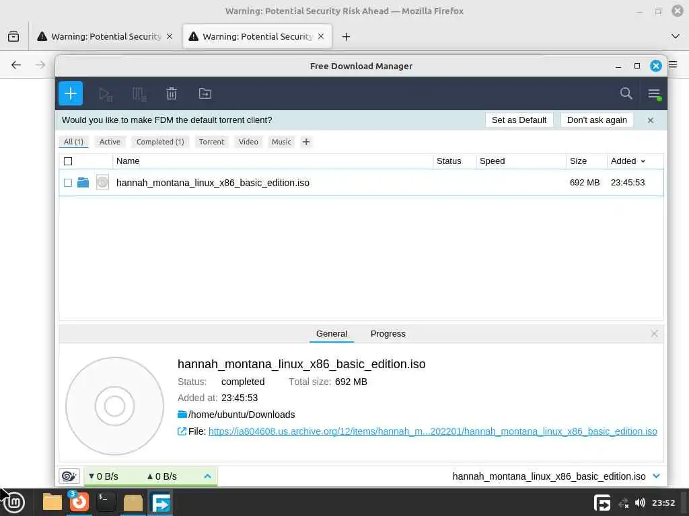Close the download details panel
The width and height of the screenshot is (689, 516).
pos(654,334)
